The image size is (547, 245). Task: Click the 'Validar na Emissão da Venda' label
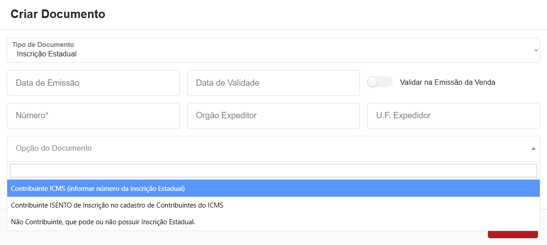(447, 83)
